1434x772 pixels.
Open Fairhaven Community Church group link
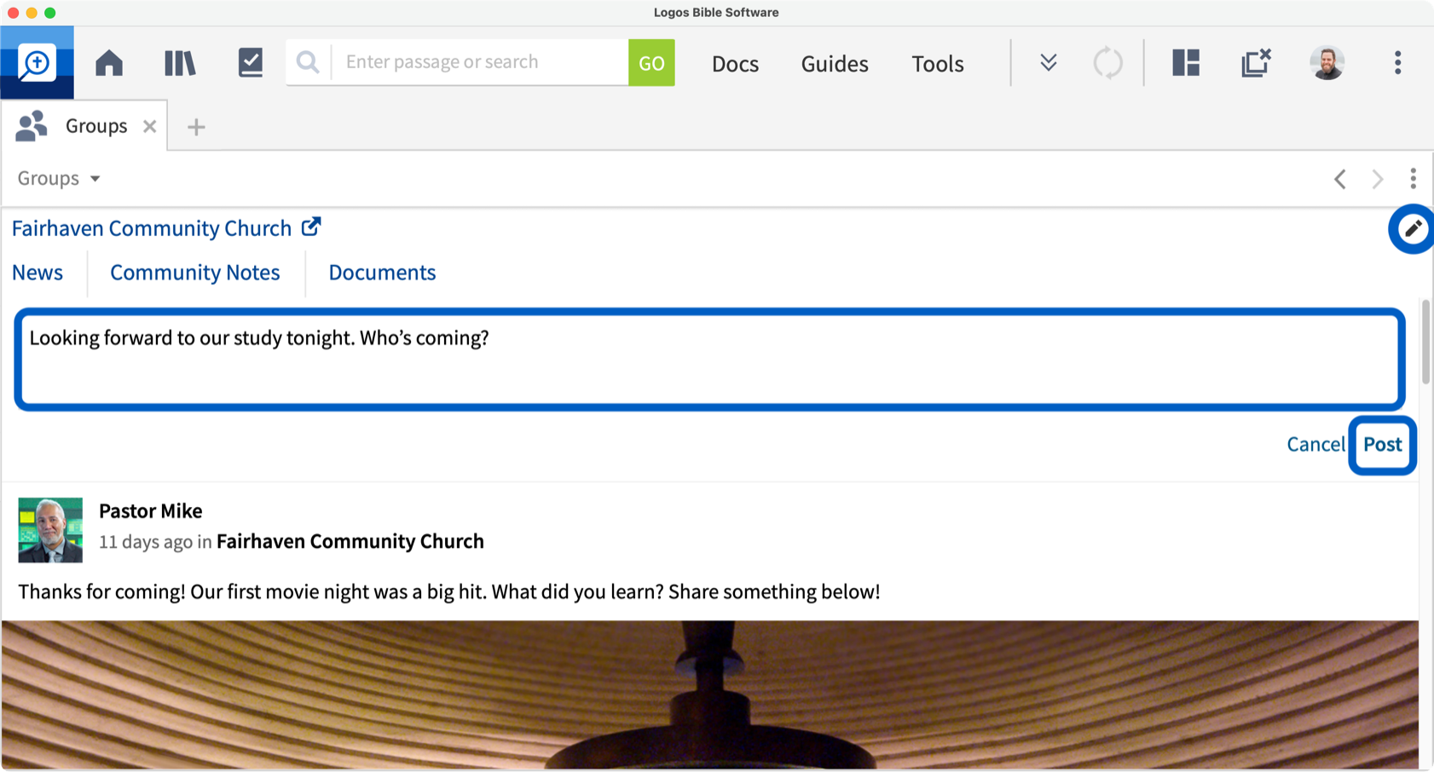[152, 228]
